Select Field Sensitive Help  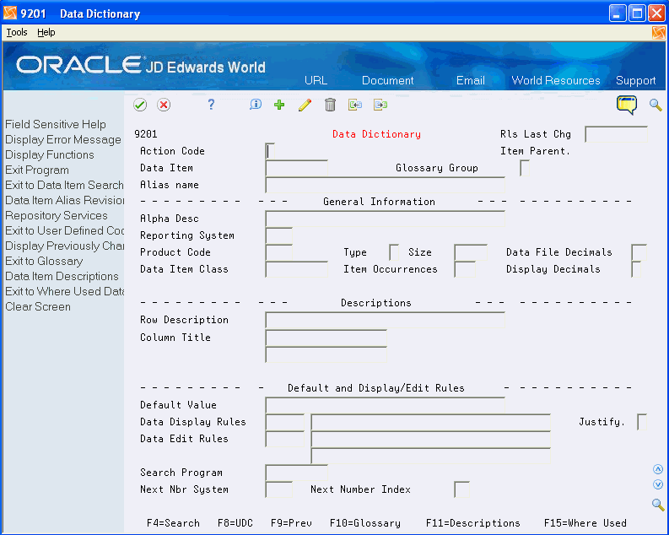pyautogui.click(x=56, y=124)
